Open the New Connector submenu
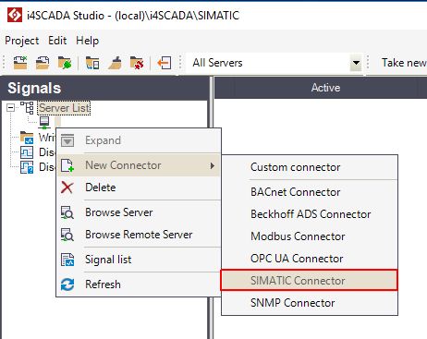 click(139, 165)
